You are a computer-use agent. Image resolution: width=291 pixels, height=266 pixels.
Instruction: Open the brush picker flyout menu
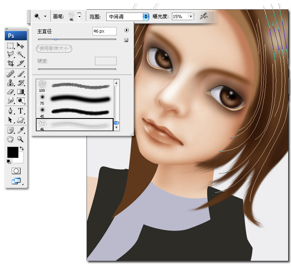point(126,30)
